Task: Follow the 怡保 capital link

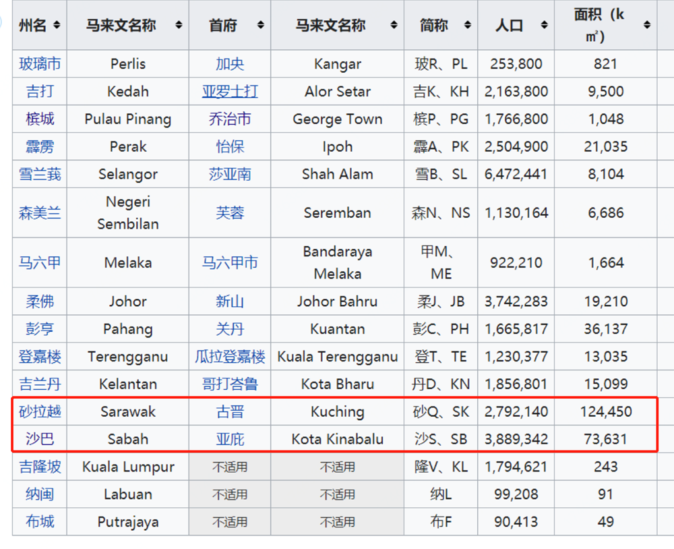Action: 230,146
